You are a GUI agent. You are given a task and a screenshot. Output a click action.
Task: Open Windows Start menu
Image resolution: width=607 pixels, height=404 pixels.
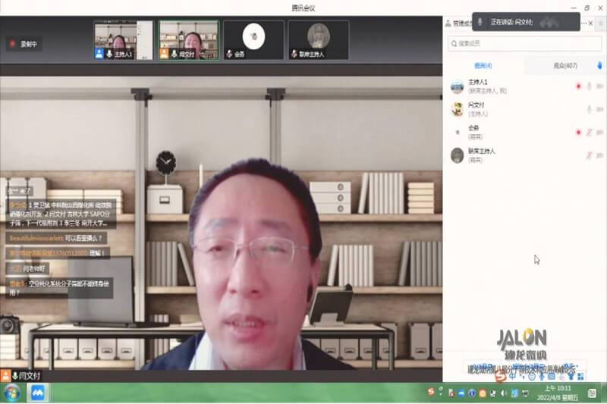click(12, 393)
